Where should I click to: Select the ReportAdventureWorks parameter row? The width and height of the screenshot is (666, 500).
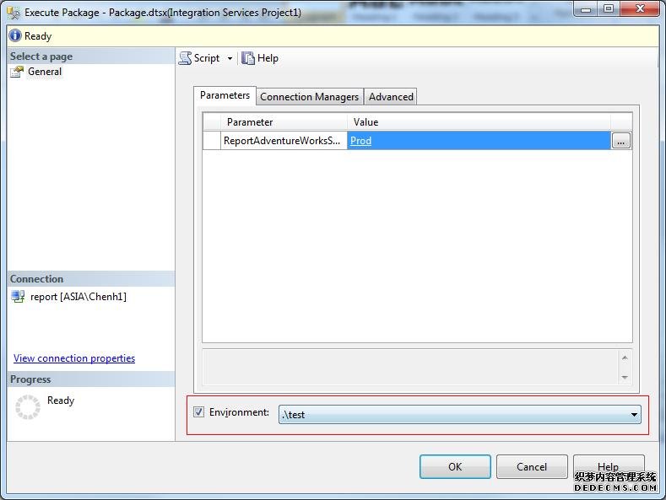pos(282,141)
